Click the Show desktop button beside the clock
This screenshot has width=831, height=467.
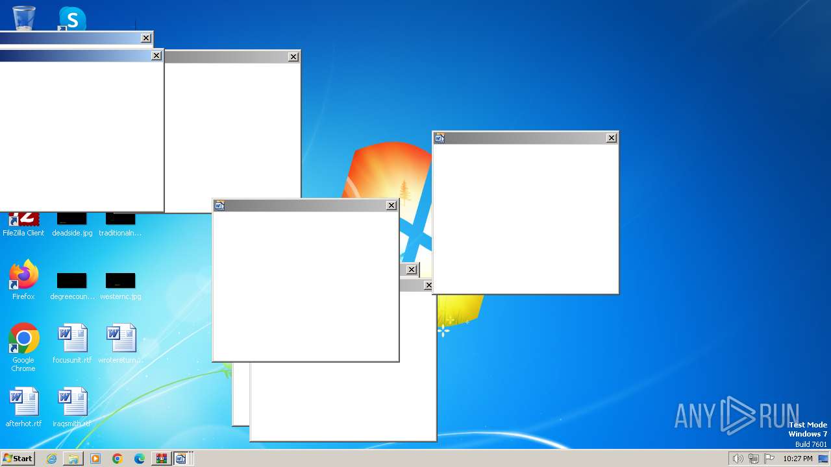click(x=823, y=459)
